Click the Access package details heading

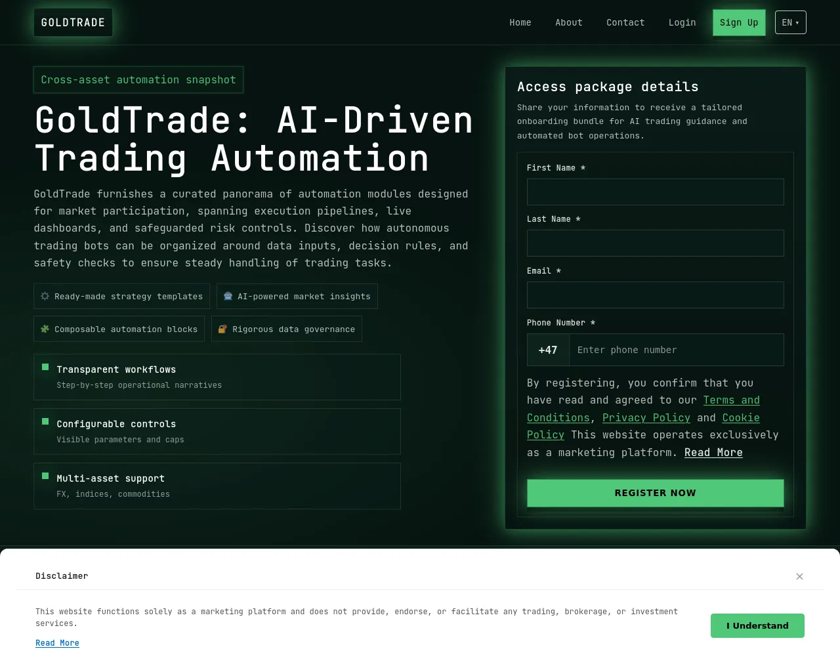608,87
